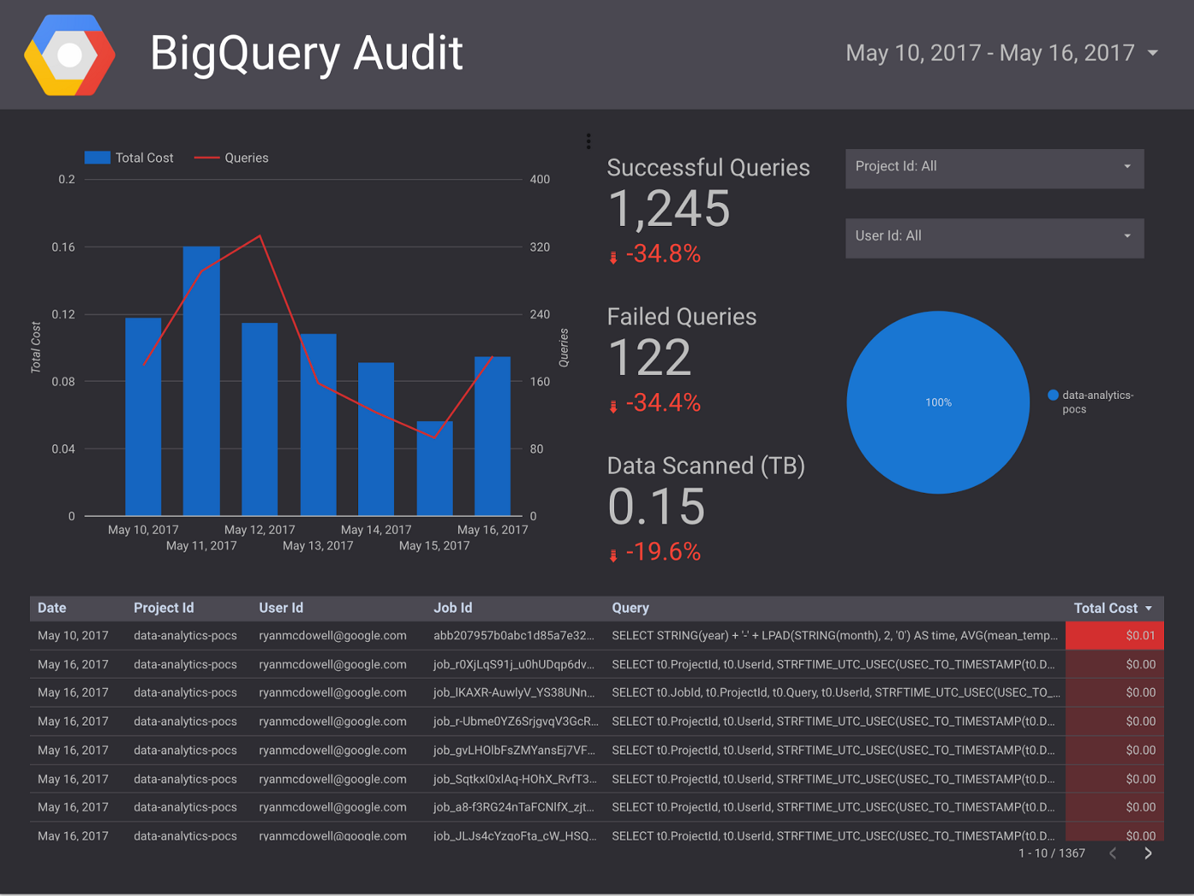Toggle the Total Cost series visibility

[130, 158]
